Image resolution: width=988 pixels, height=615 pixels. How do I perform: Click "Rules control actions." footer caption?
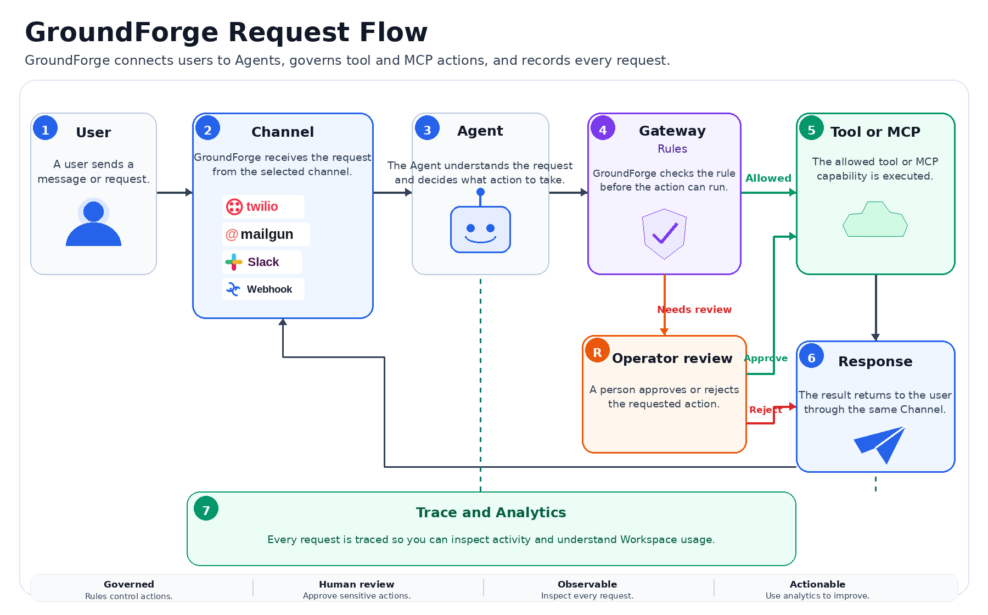click(129, 596)
